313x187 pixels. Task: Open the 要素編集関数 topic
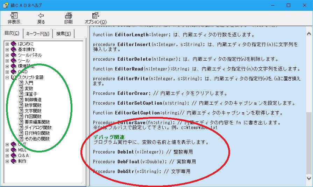click(37, 122)
